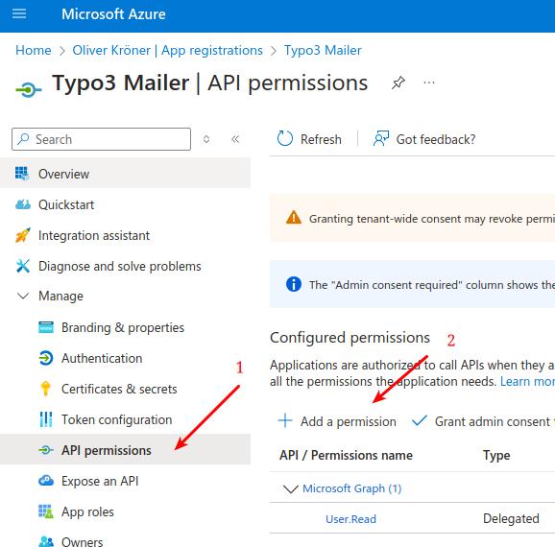Click the orange warning triangle icon

coord(294,218)
